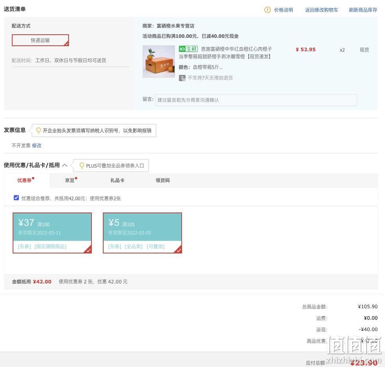Switch to 优惠券 tab
The width and height of the screenshot is (385, 367).
pyautogui.click(x=24, y=180)
